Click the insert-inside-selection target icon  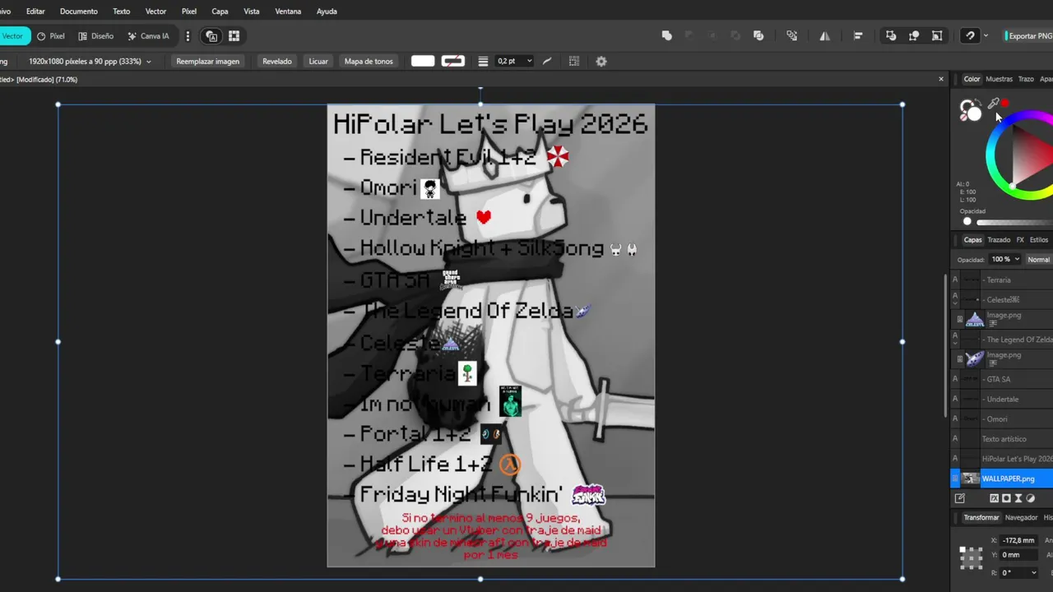(x=937, y=36)
